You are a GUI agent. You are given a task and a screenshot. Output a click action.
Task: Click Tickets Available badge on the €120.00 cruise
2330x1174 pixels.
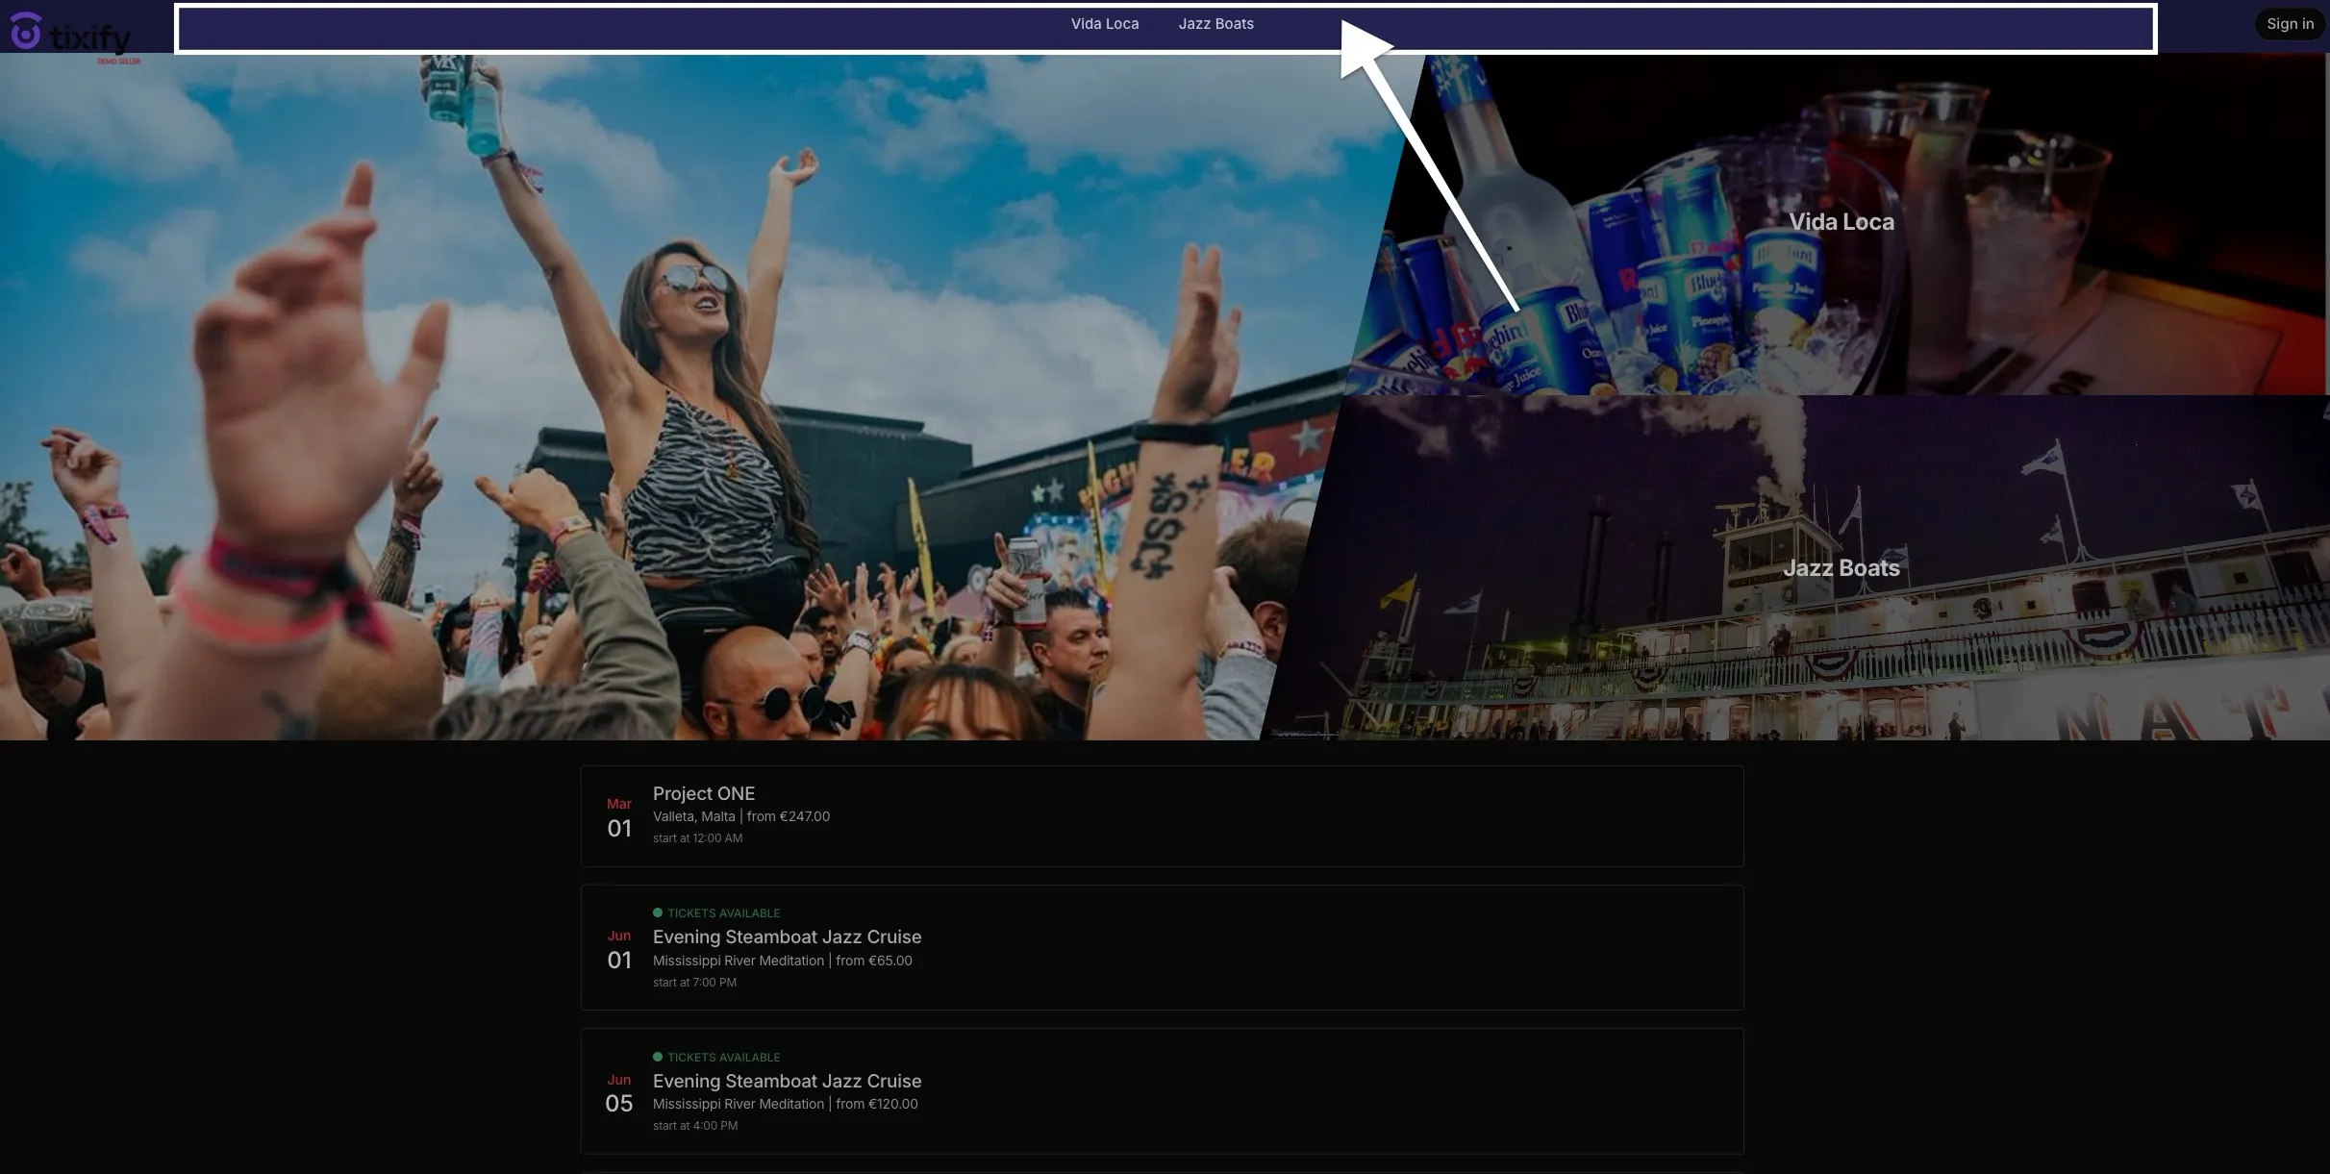pos(716,1057)
